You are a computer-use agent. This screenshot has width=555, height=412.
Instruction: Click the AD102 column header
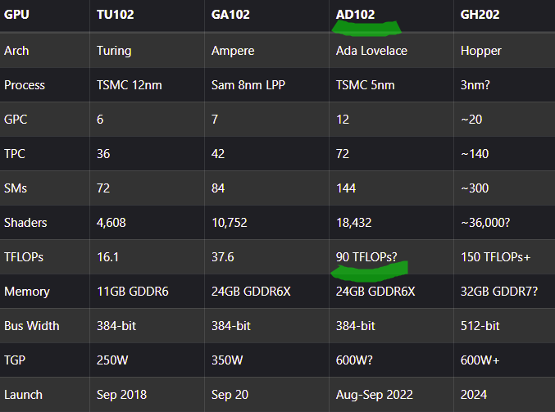pos(354,14)
